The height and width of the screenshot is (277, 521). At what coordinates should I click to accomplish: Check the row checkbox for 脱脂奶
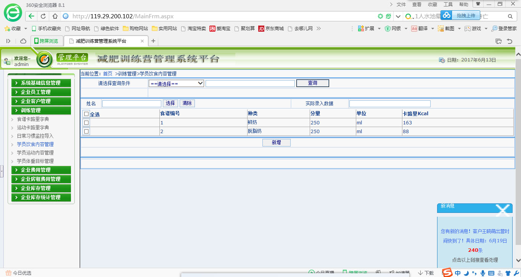click(x=87, y=132)
